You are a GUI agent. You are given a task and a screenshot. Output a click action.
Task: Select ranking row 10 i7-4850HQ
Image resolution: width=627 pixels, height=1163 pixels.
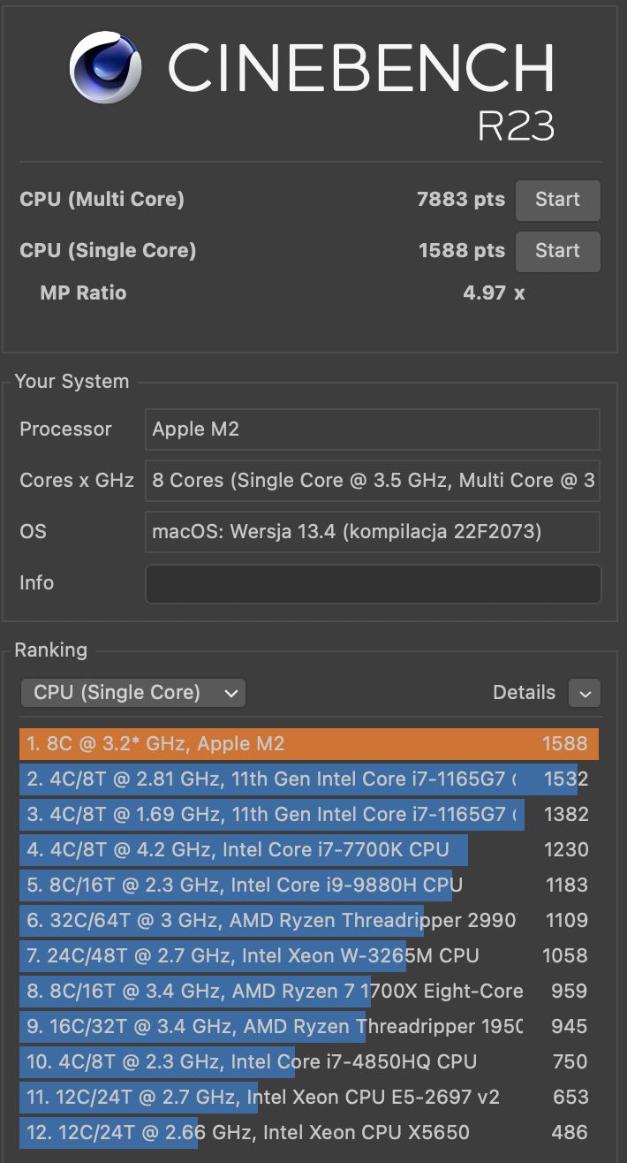[309, 1062]
